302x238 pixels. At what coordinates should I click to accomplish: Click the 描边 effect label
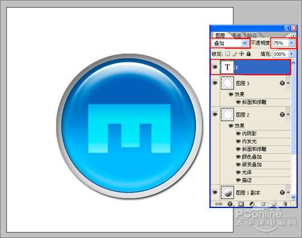click(247, 180)
